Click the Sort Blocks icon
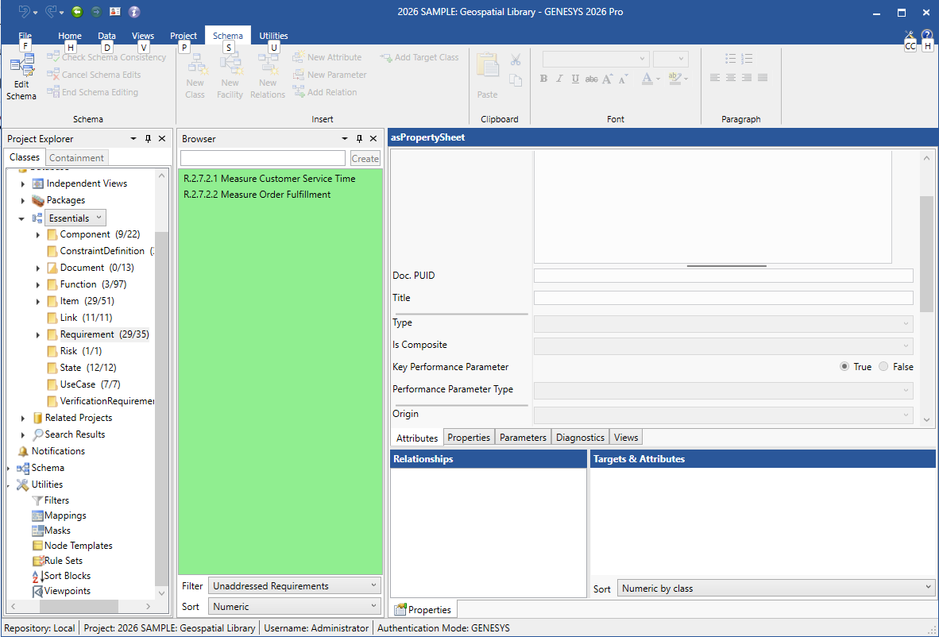The height and width of the screenshot is (637, 939). point(37,576)
